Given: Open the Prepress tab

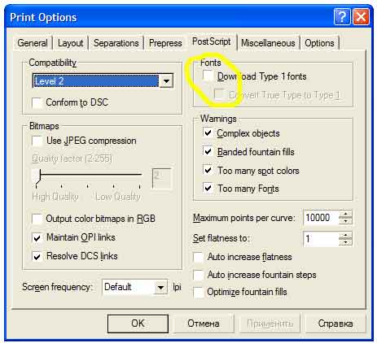Looking at the screenshot, I should pyautogui.click(x=165, y=43).
